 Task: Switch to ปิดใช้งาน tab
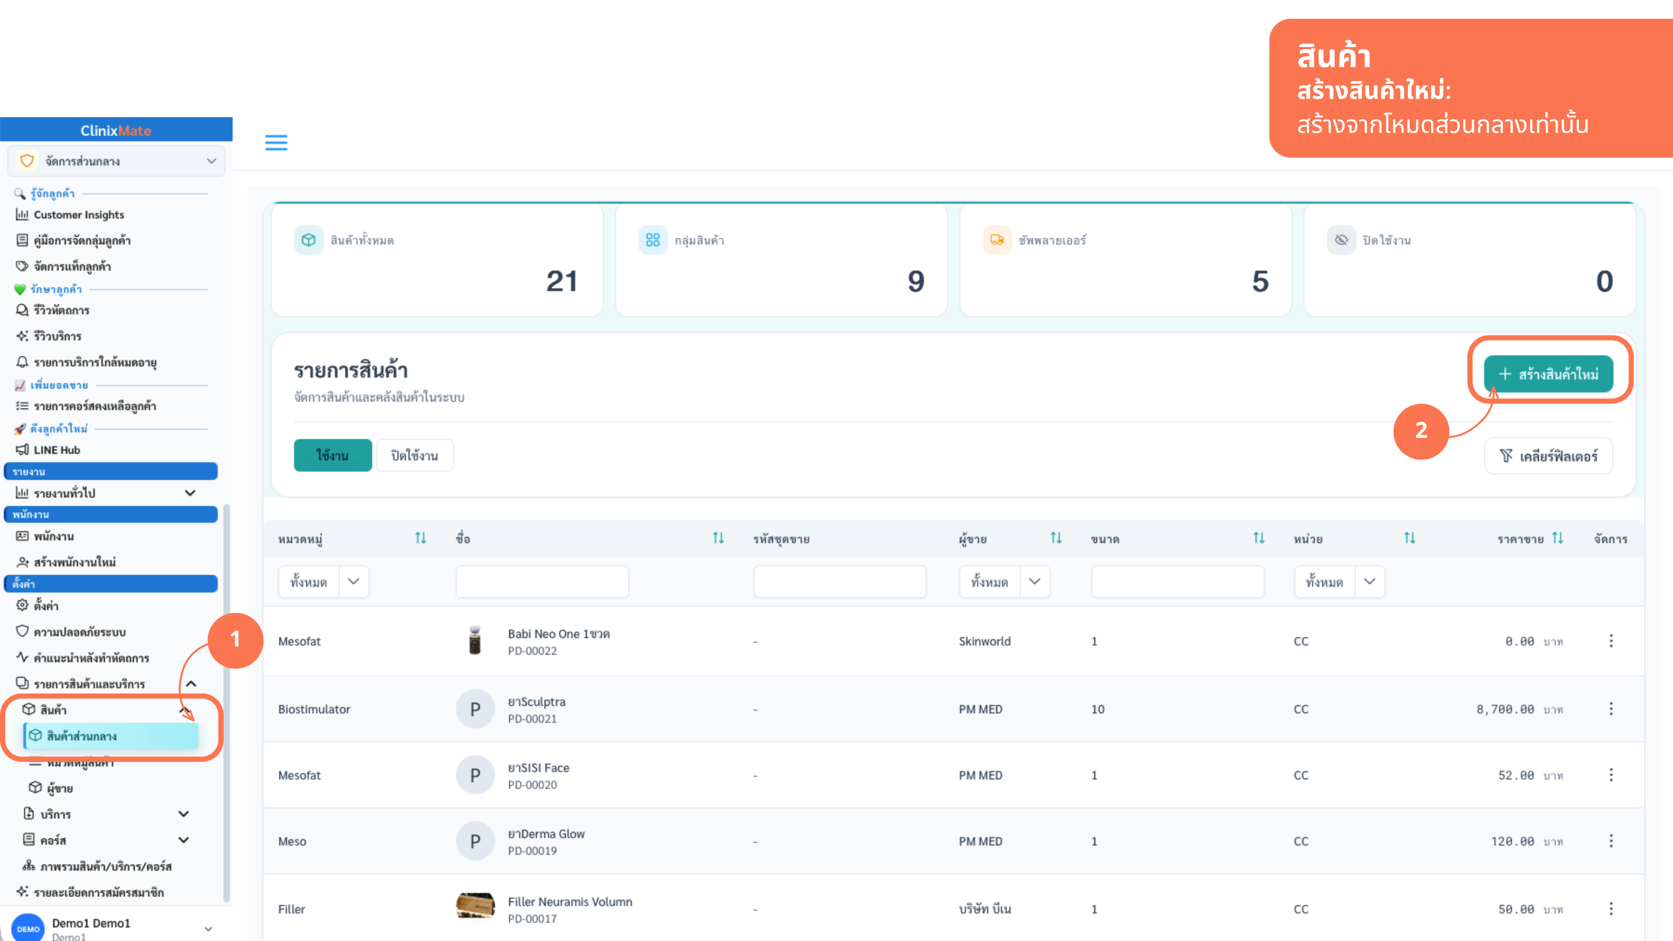414,455
